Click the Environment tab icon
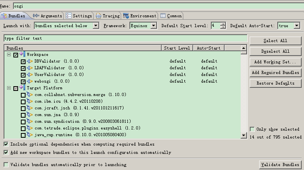 point(126,16)
